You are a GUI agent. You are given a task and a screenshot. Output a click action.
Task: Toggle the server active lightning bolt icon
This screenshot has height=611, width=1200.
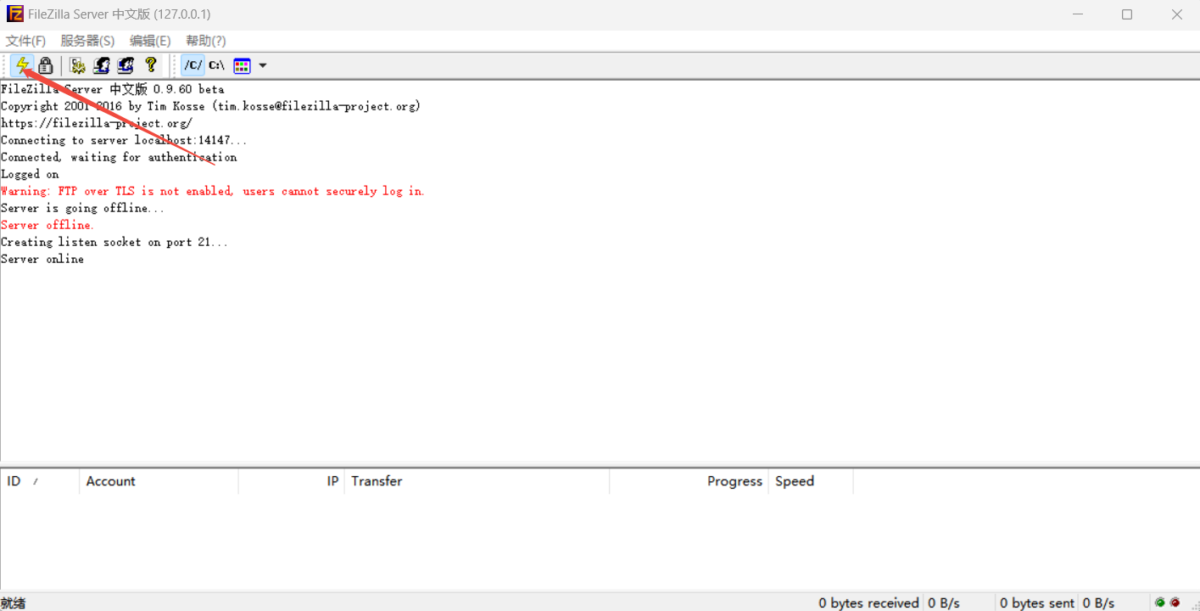click(x=22, y=65)
